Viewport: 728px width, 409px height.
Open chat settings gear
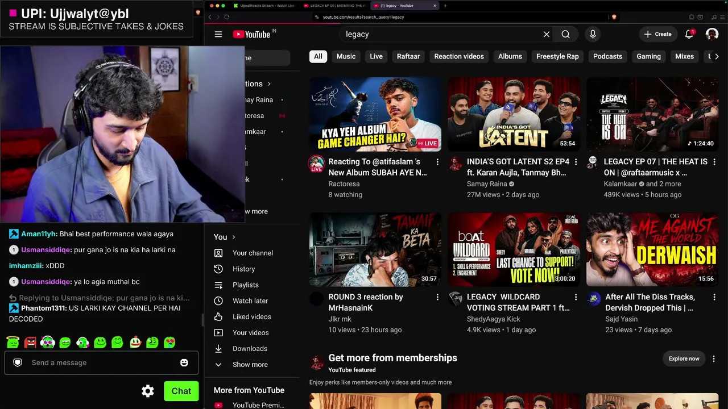pos(148,391)
